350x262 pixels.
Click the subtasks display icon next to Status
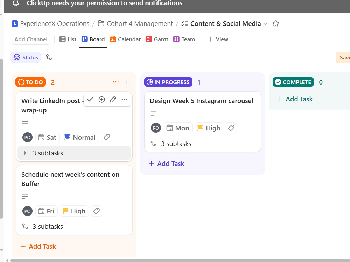coord(49,58)
